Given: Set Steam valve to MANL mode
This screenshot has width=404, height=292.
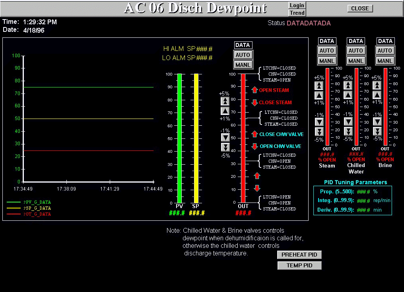Looking at the screenshot, I should [327, 61].
